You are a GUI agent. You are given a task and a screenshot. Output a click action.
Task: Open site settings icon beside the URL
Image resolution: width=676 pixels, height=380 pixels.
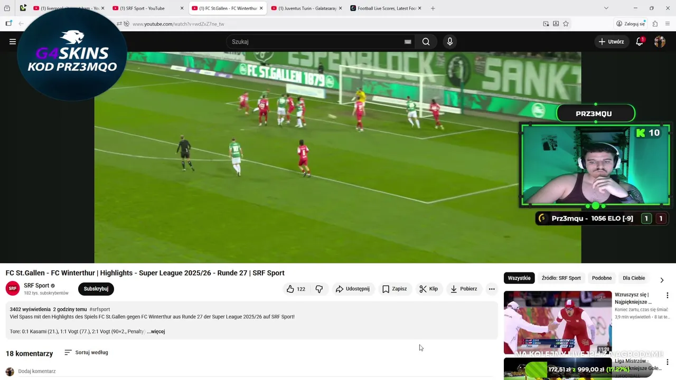coord(119,24)
